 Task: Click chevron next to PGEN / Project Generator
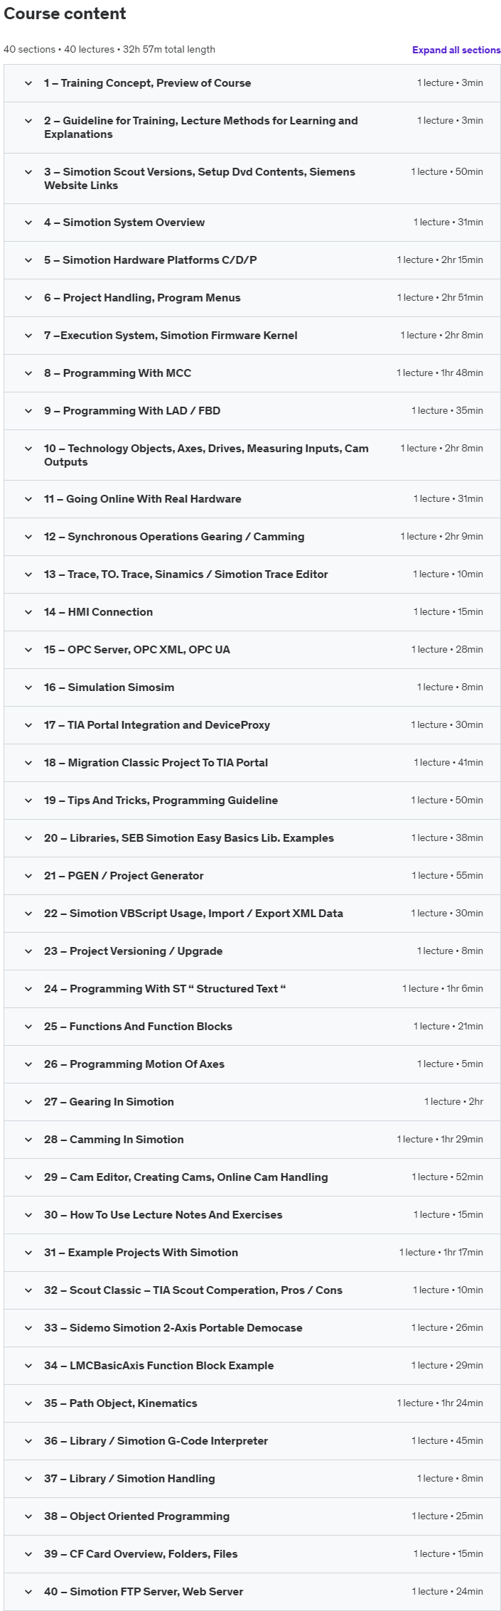(x=28, y=876)
